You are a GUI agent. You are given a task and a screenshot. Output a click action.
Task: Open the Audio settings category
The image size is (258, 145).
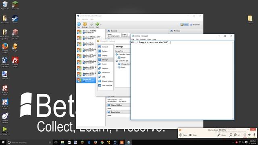click(105, 64)
